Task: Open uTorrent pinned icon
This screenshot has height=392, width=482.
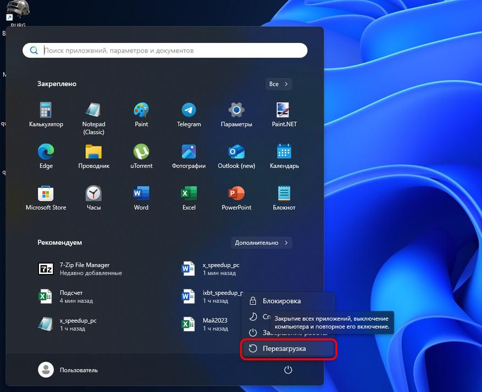Action: coord(141,156)
